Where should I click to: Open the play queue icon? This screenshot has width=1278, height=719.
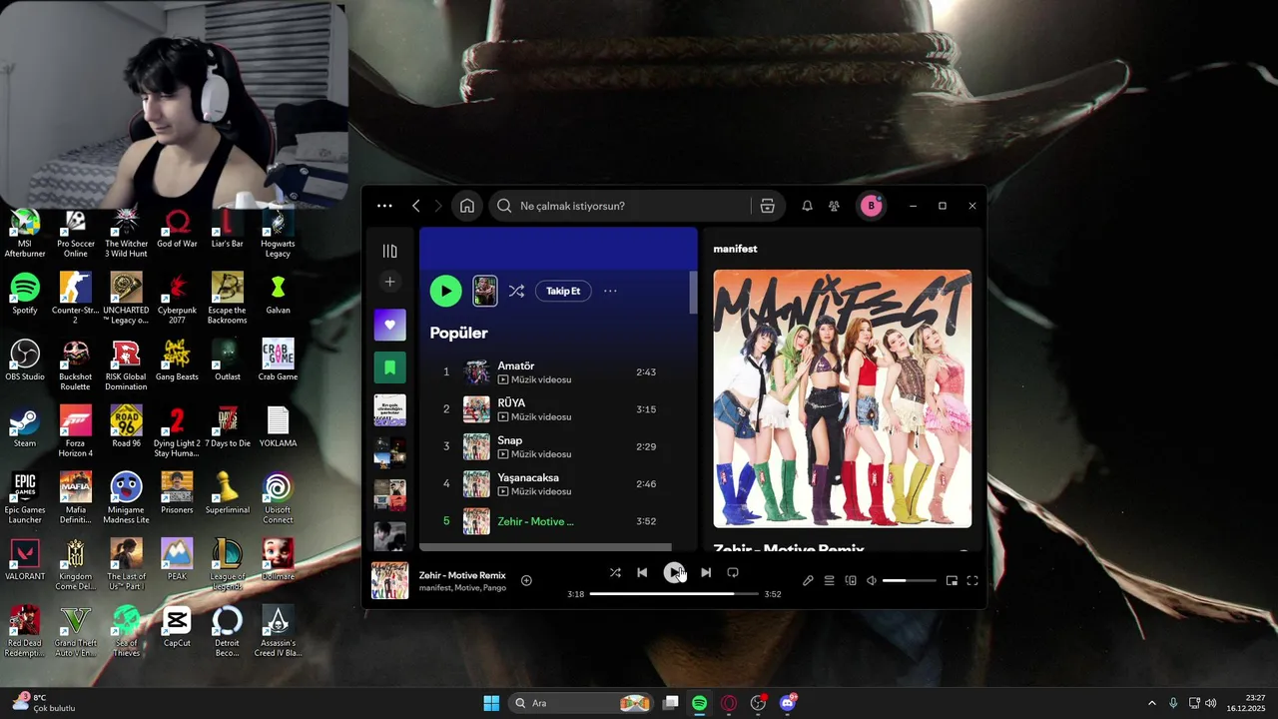coord(829,580)
